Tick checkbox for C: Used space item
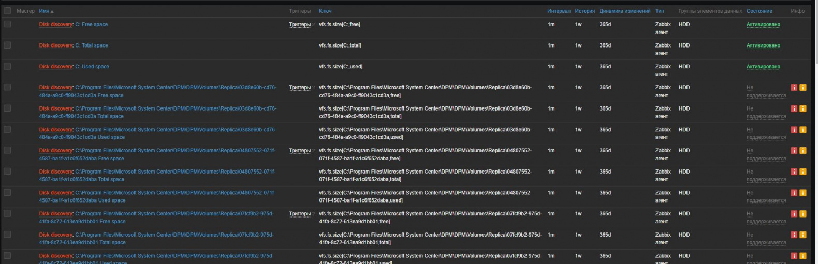 click(x=7, y=66)
